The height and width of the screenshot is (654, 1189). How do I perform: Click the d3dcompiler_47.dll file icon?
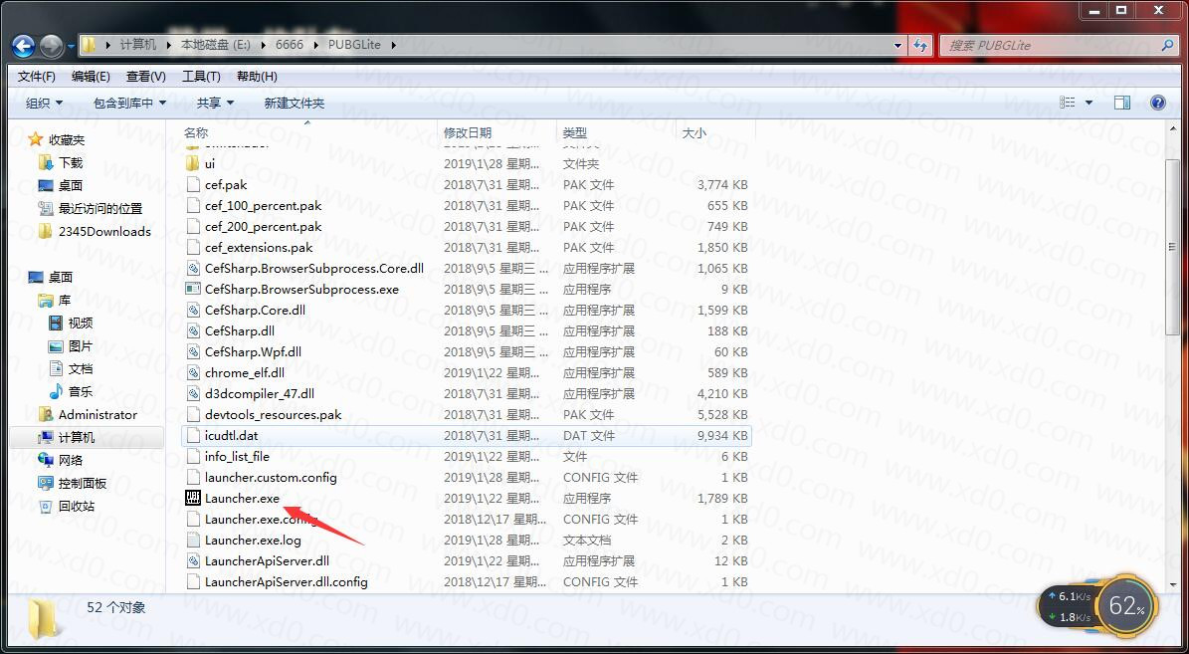click(193, 394)
